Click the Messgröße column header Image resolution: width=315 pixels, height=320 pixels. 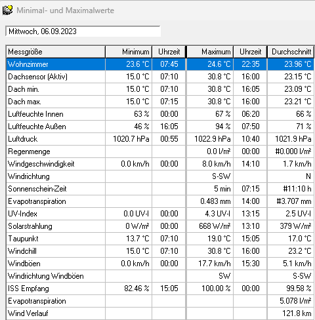(56, 52)
